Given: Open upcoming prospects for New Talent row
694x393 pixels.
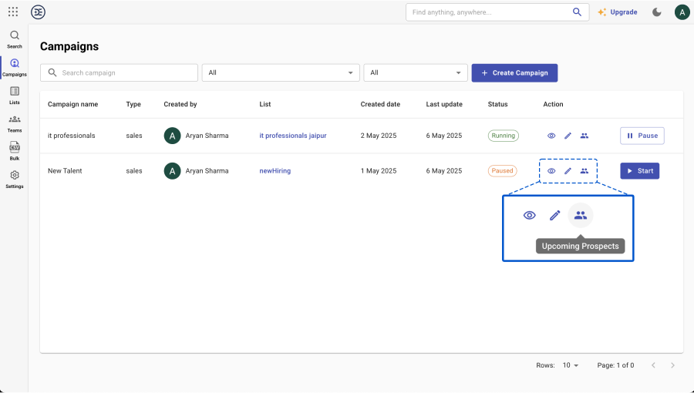Looking at the screenshot, I should (585, 170).
